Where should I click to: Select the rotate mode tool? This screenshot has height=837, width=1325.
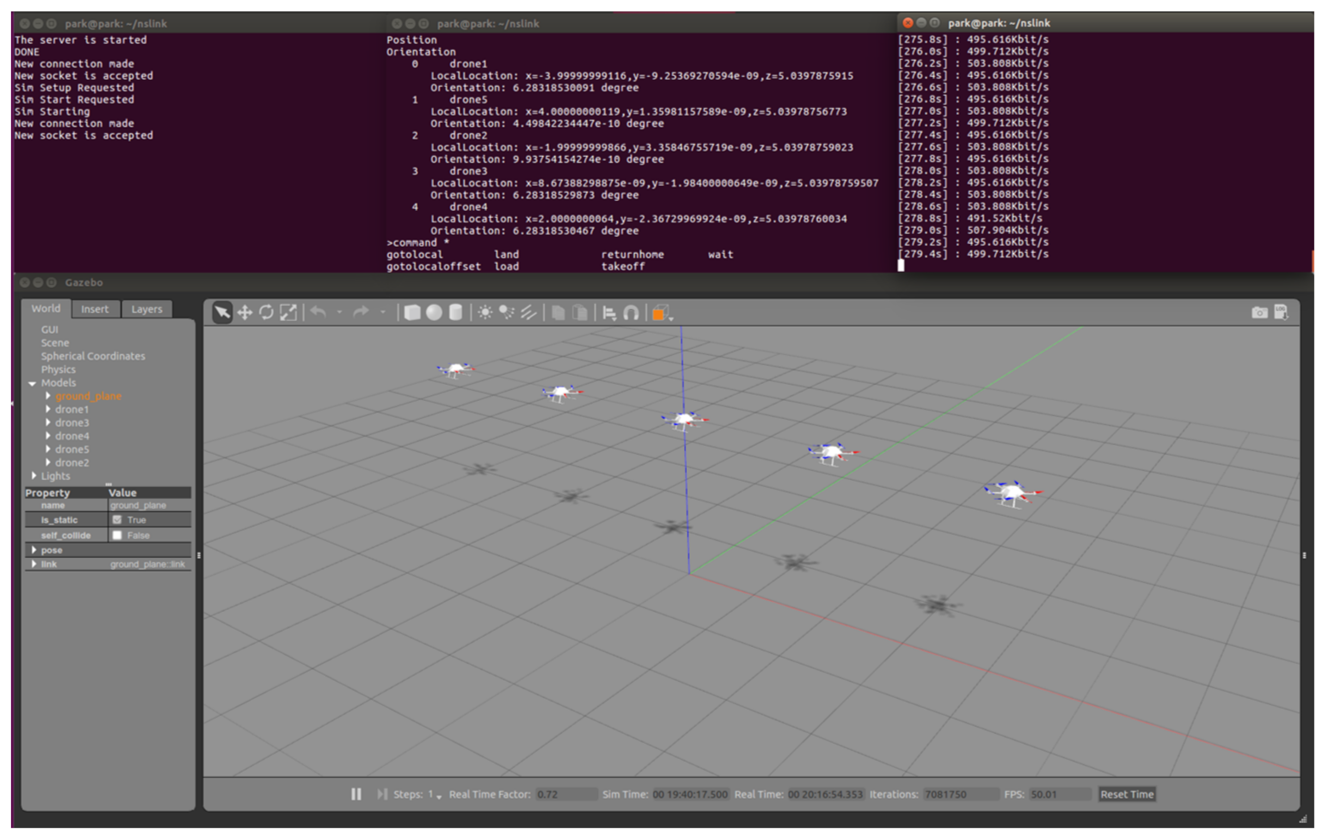point(266,313)
